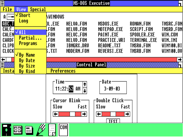The width and height of the screenshot is (183, 137).
Task: Choose Partial... files option
Action: pyautogui.click(x=30, y=38)
